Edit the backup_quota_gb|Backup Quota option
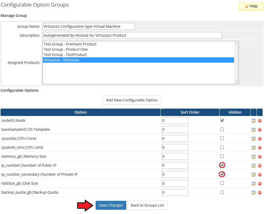This screenshot has height=214, width=265. click(x=254, y=193)
